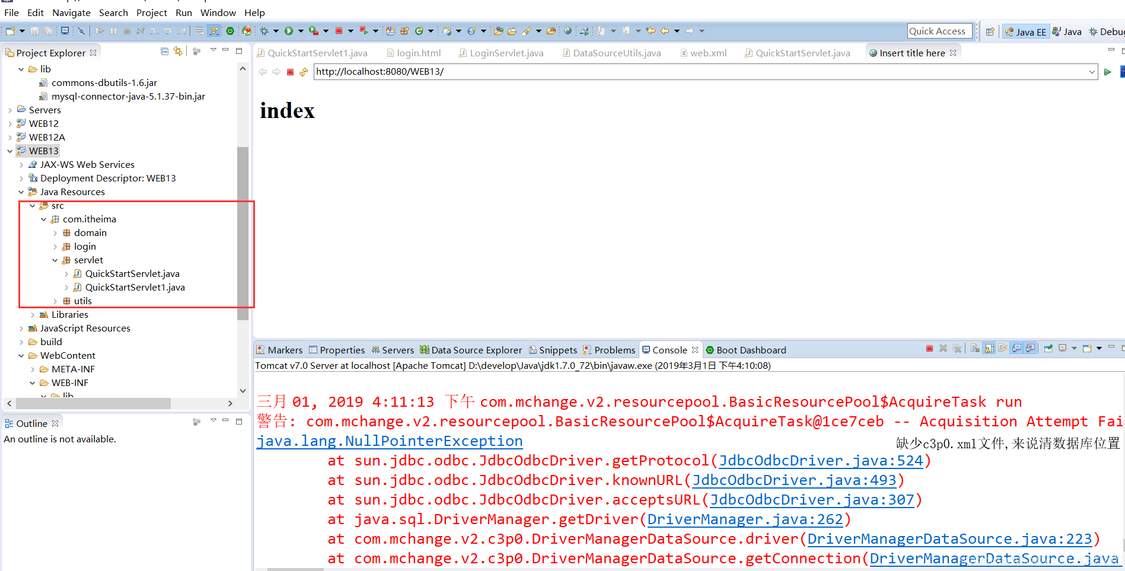Screen dimensions: 1125x571
Task: Open the java.lang.NullPointerException link
Action: coord(390,441)
